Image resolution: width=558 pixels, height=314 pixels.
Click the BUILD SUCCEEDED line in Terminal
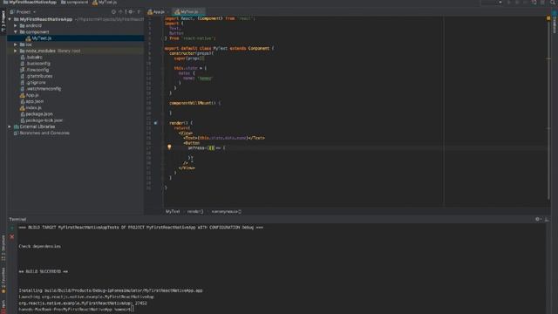click(x=43, y=271)
